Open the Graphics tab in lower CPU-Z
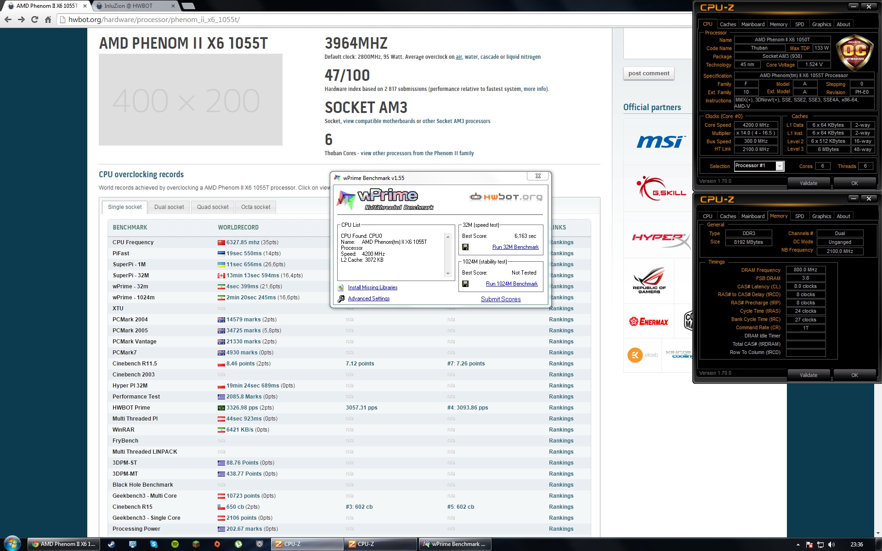The width and height of the screenshot is (882, 551). coord(821,216)
